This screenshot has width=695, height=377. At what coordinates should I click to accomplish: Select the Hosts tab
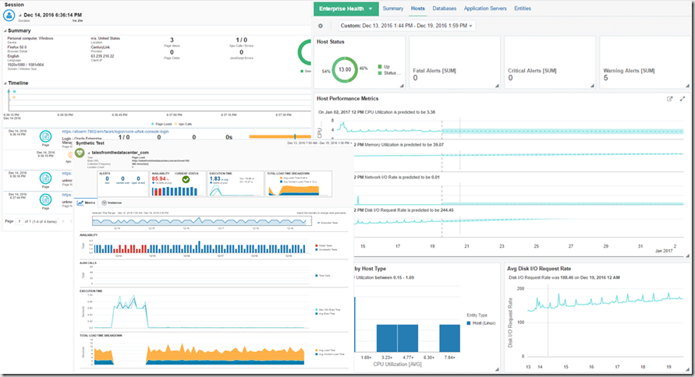pyautogui.click(x=417, y=9)
